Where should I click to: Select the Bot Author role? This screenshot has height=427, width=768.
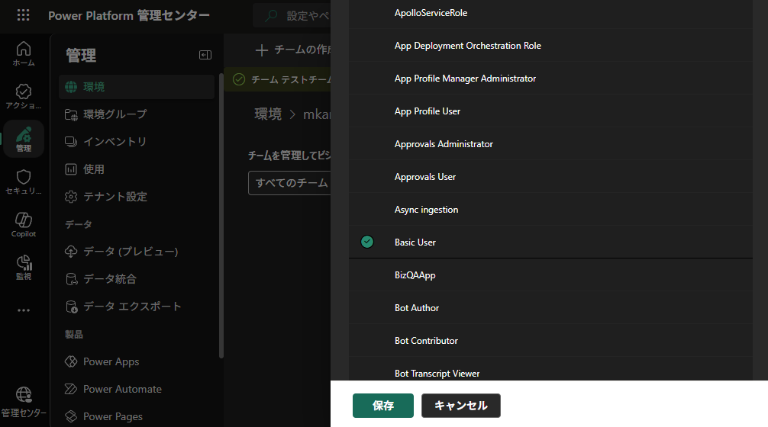pos(417,308)
